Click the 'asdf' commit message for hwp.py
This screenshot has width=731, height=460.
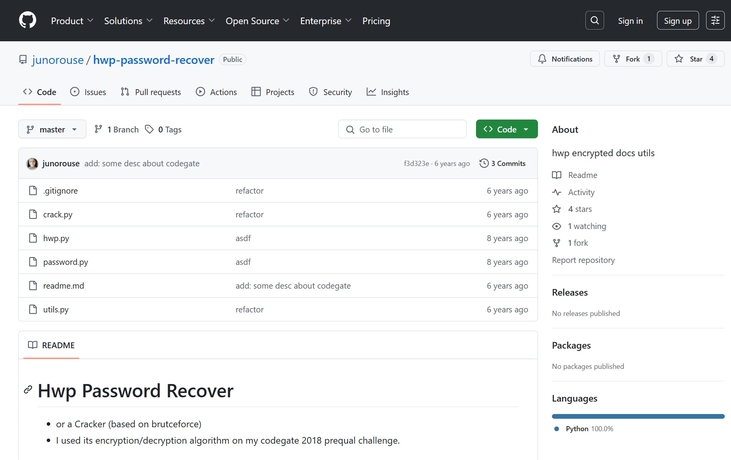click(243, 238)
